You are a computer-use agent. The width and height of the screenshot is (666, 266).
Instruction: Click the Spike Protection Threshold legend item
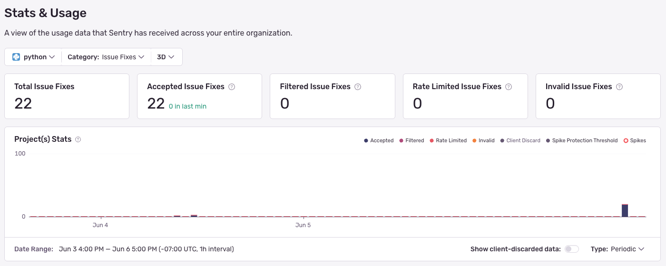[x=581, y=140]
